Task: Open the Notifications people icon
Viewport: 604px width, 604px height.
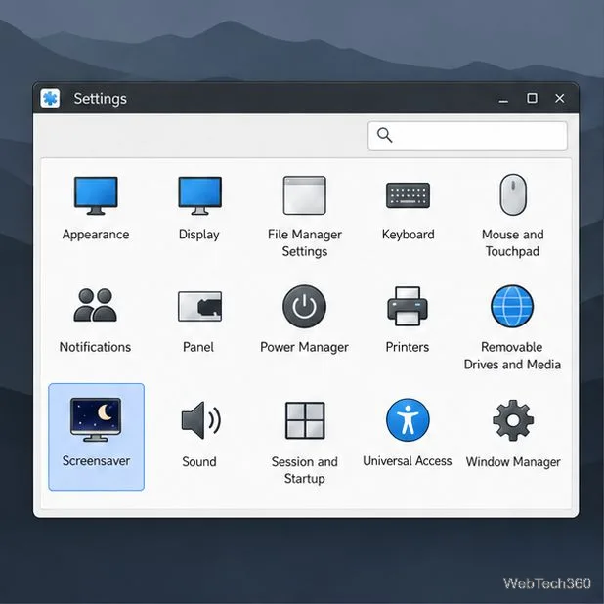Action: pyautogui.click(x=95, y=305)
